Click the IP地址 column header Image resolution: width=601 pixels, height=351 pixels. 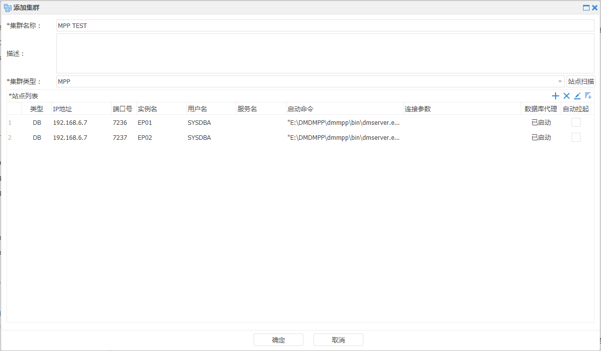(62, 108)
